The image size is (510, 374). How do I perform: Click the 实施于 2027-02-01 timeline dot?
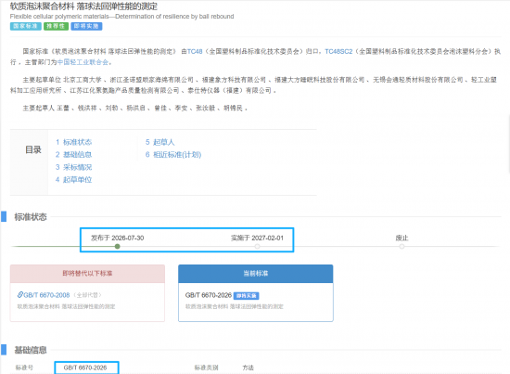click(257, 247)
